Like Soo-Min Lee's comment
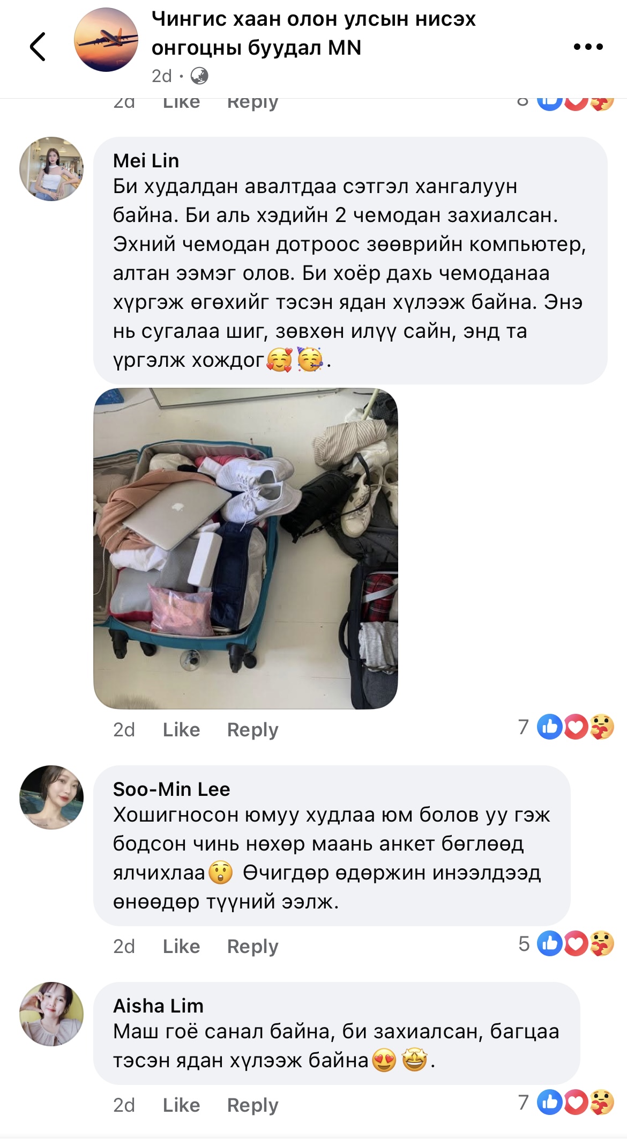Viewport: 627px width, 1145px height. pos(181,946)
